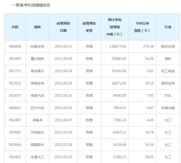The height and width of the screenshot is (163, 181).
Task: Click the value 34.78
Action: [149, 132]
